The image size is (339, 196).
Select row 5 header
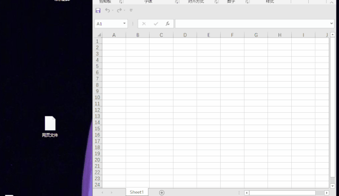[97, 66]
